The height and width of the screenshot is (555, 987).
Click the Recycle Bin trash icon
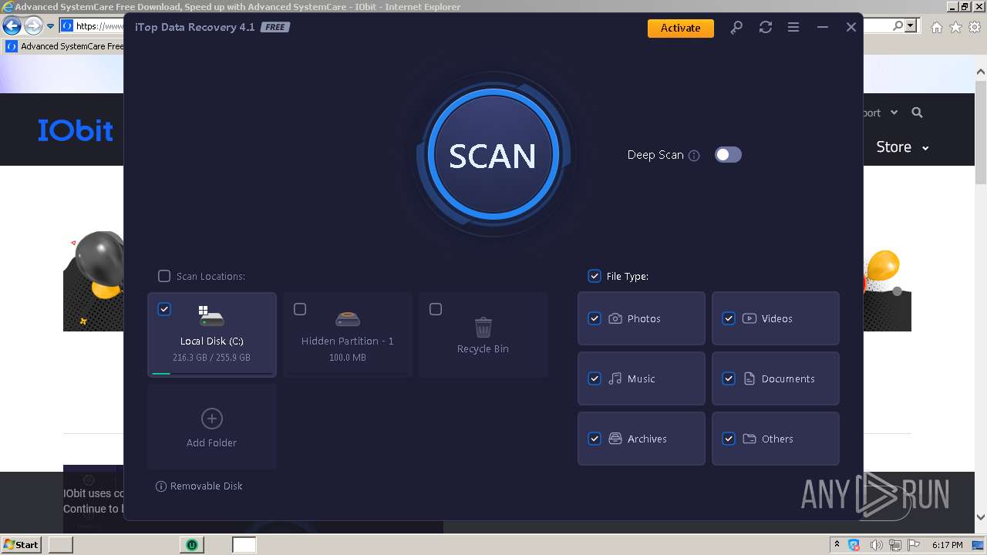(x=483, y=327)
